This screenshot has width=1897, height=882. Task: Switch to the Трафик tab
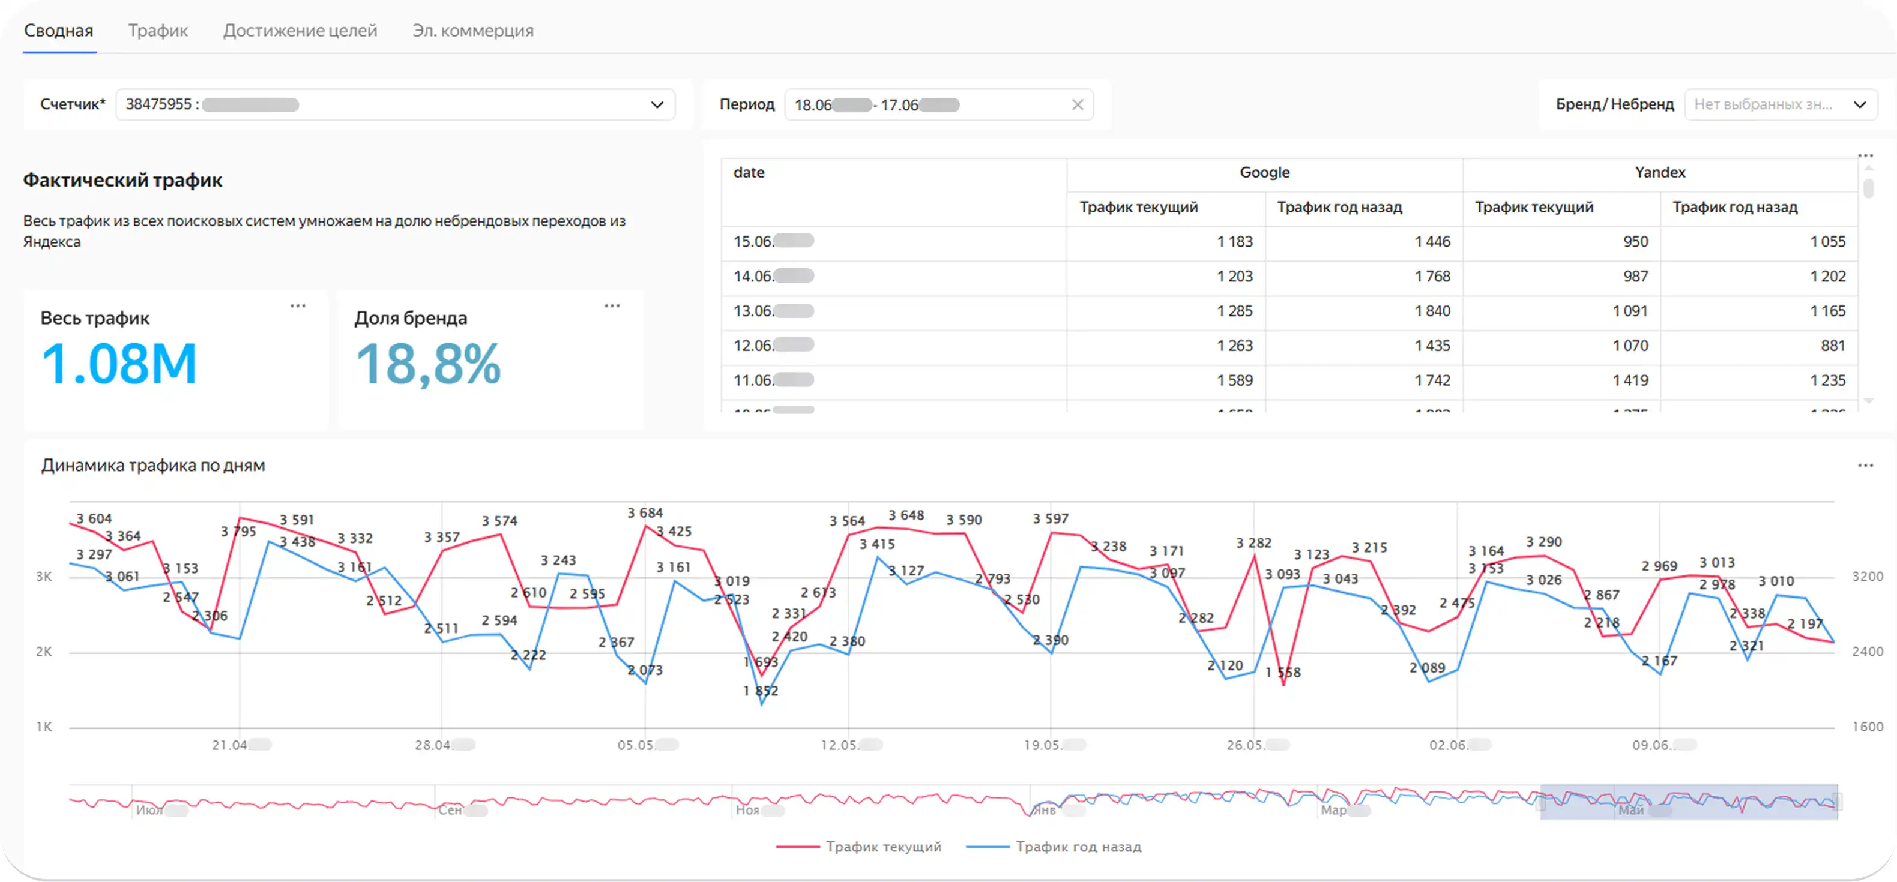tap(158, 30)
